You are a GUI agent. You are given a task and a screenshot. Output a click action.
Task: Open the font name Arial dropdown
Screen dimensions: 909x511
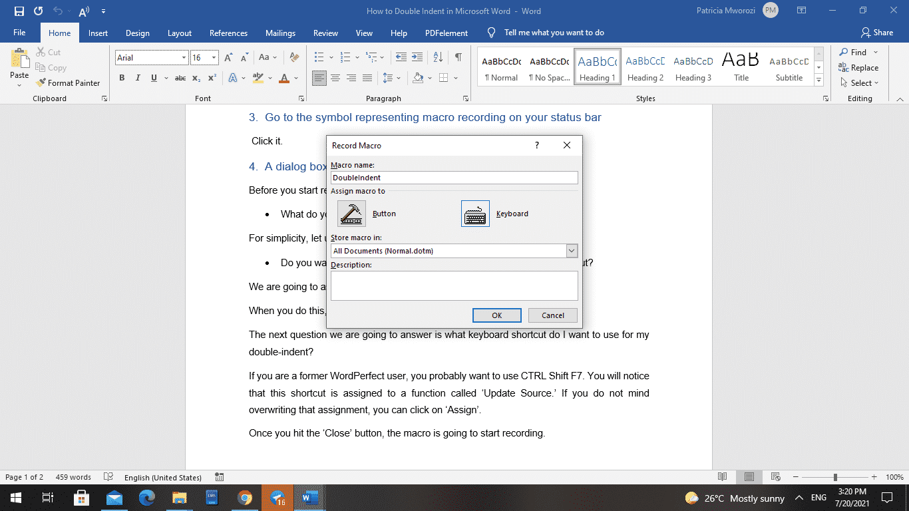tap(184, 58)
